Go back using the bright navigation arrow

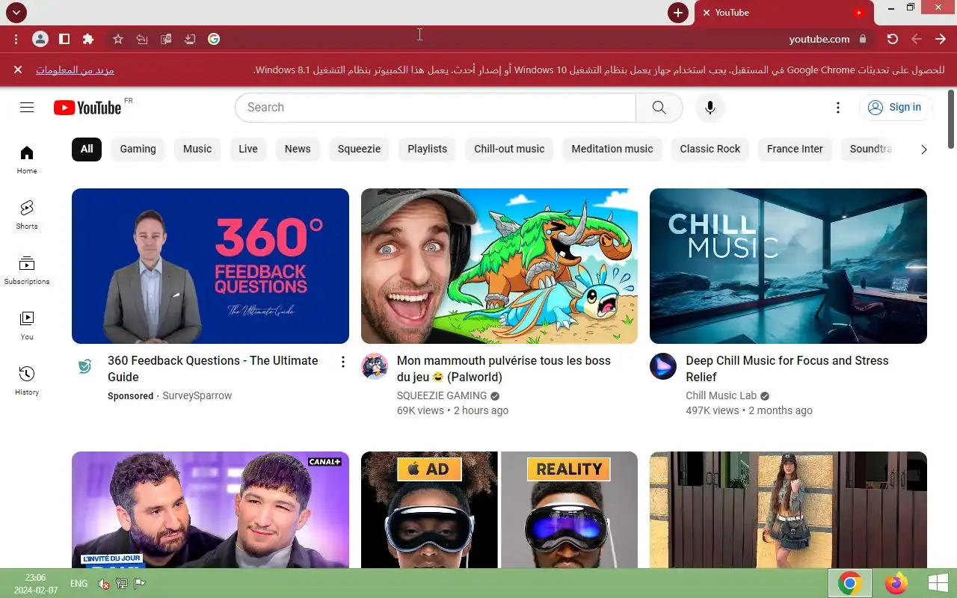[x=941, y=39]
